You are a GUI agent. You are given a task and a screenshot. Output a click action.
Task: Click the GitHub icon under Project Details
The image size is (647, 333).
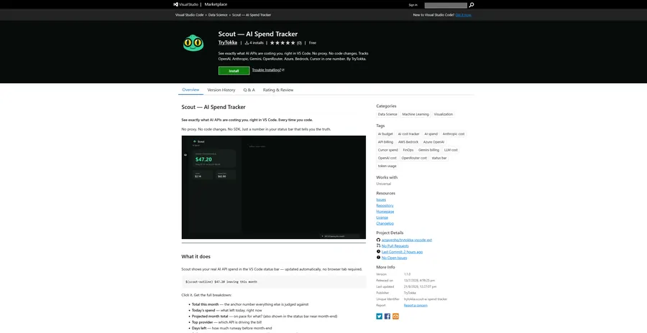coord(378,240)
